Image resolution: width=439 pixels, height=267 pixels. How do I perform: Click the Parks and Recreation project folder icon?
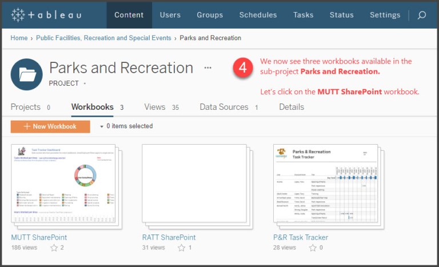(x=27, y=74)
